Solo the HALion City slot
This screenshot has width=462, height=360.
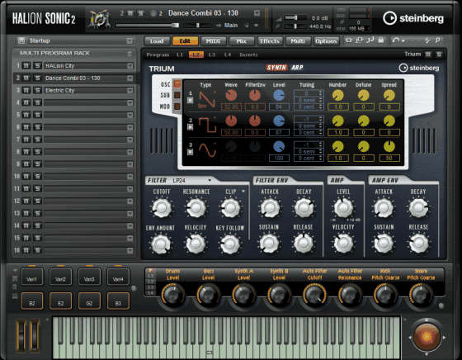point(37,66)
